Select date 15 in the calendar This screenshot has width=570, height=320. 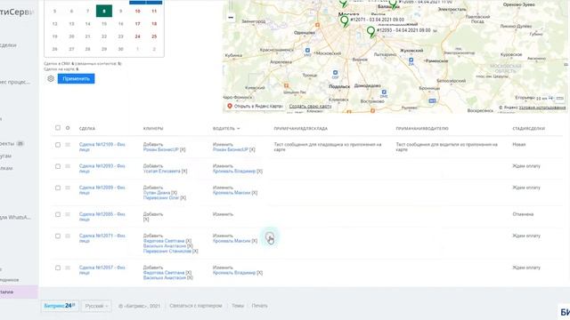tap(104, 24)
